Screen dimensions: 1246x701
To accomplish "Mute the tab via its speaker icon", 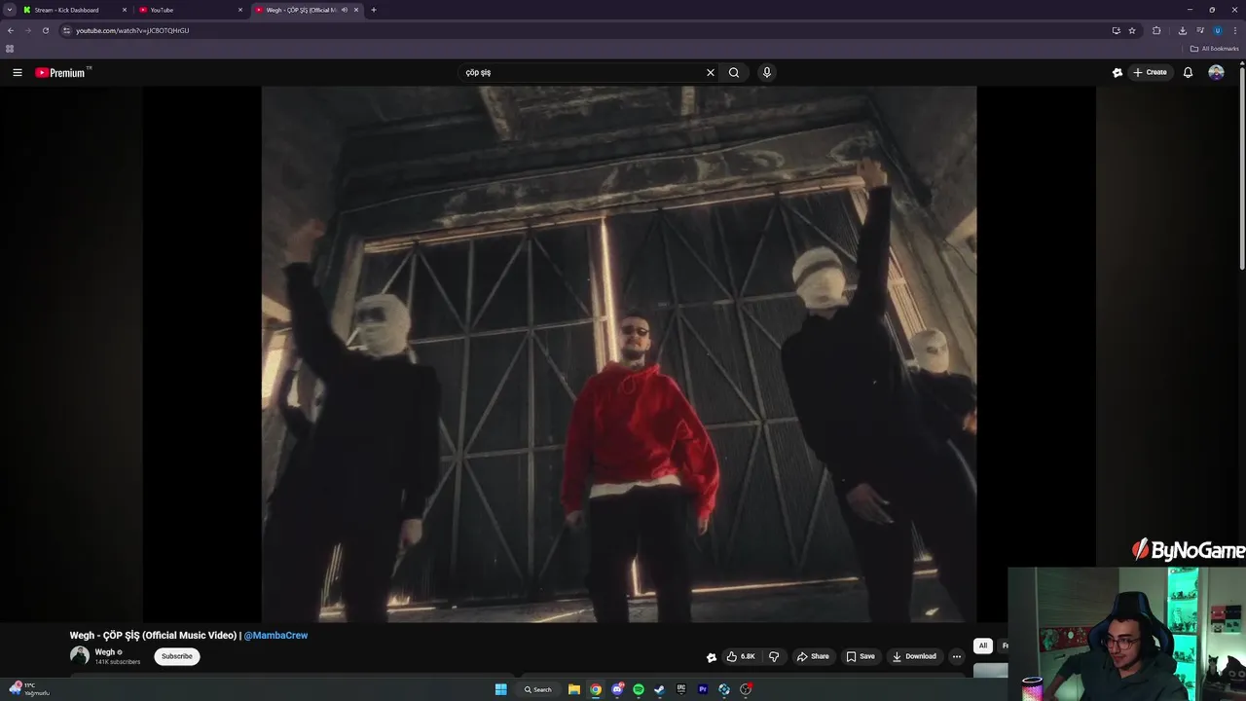I will pos(345,10).
